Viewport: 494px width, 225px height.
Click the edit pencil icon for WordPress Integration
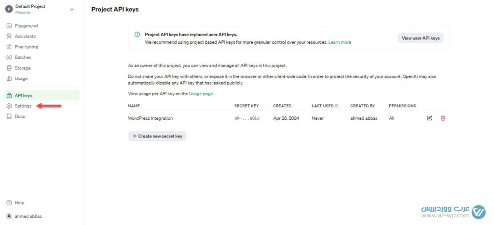[x=429, y=118]
